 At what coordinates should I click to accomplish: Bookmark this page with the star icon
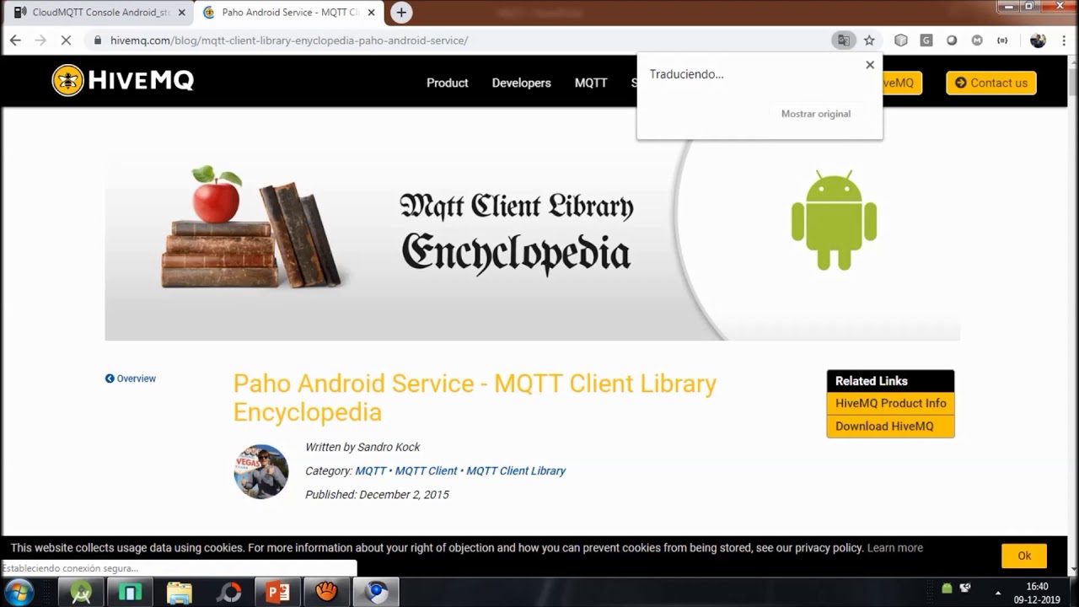tap(869, 40)
